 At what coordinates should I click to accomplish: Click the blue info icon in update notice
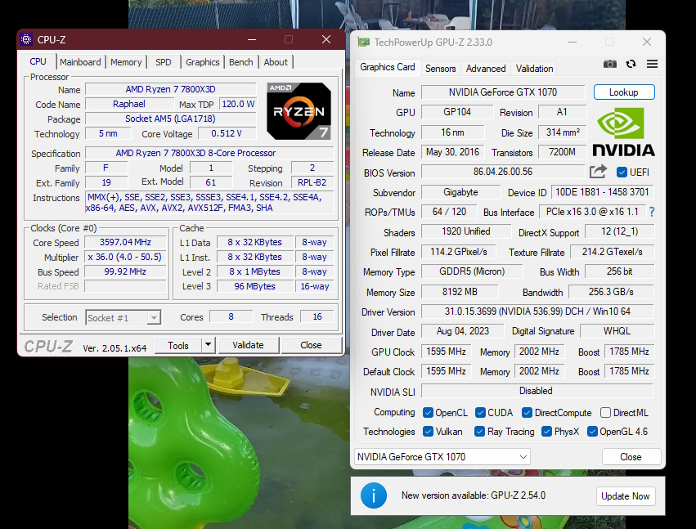click(x=373, y=495)
